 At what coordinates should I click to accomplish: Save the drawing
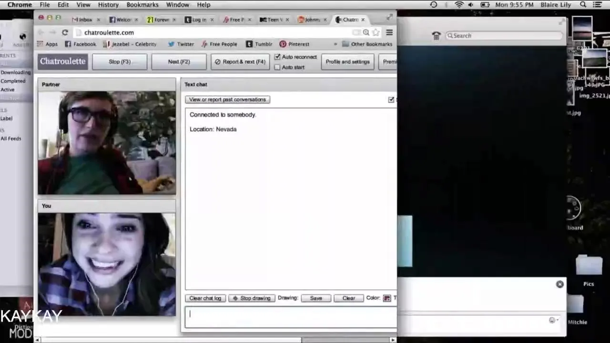[x=316, y=298]
